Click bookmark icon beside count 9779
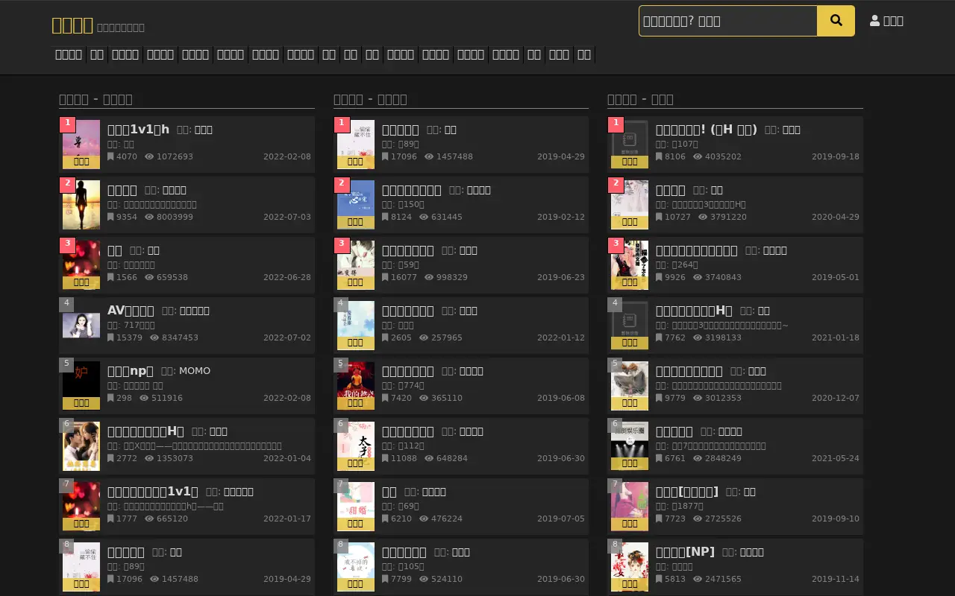Image resolution: width=955 pixels, height=596 pixels. click(x=659, y=399)
